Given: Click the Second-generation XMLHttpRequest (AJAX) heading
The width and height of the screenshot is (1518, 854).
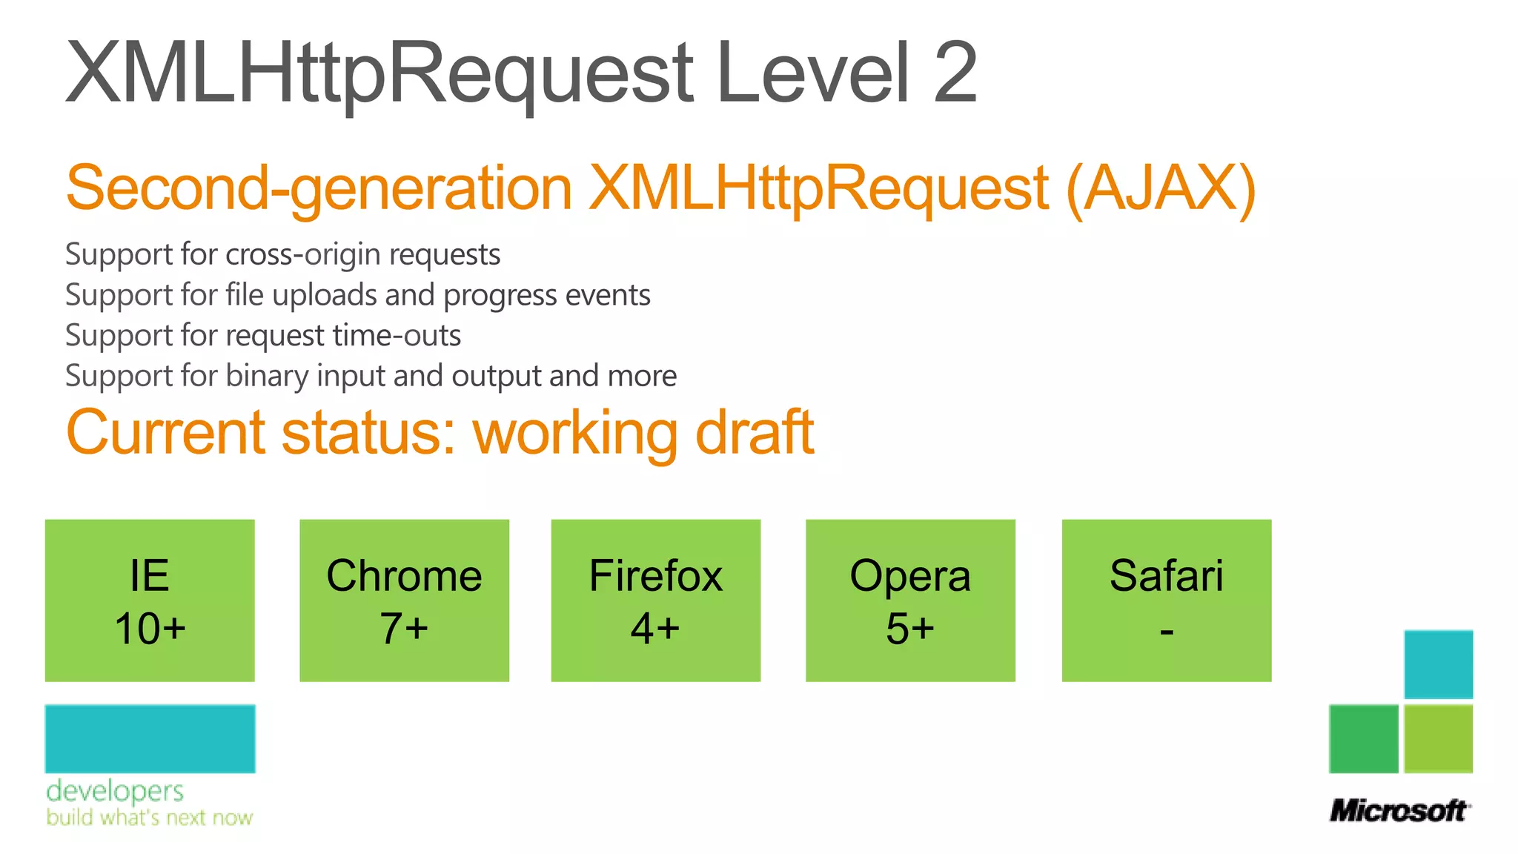Looking at the screenshot, I should click(660, 188).
